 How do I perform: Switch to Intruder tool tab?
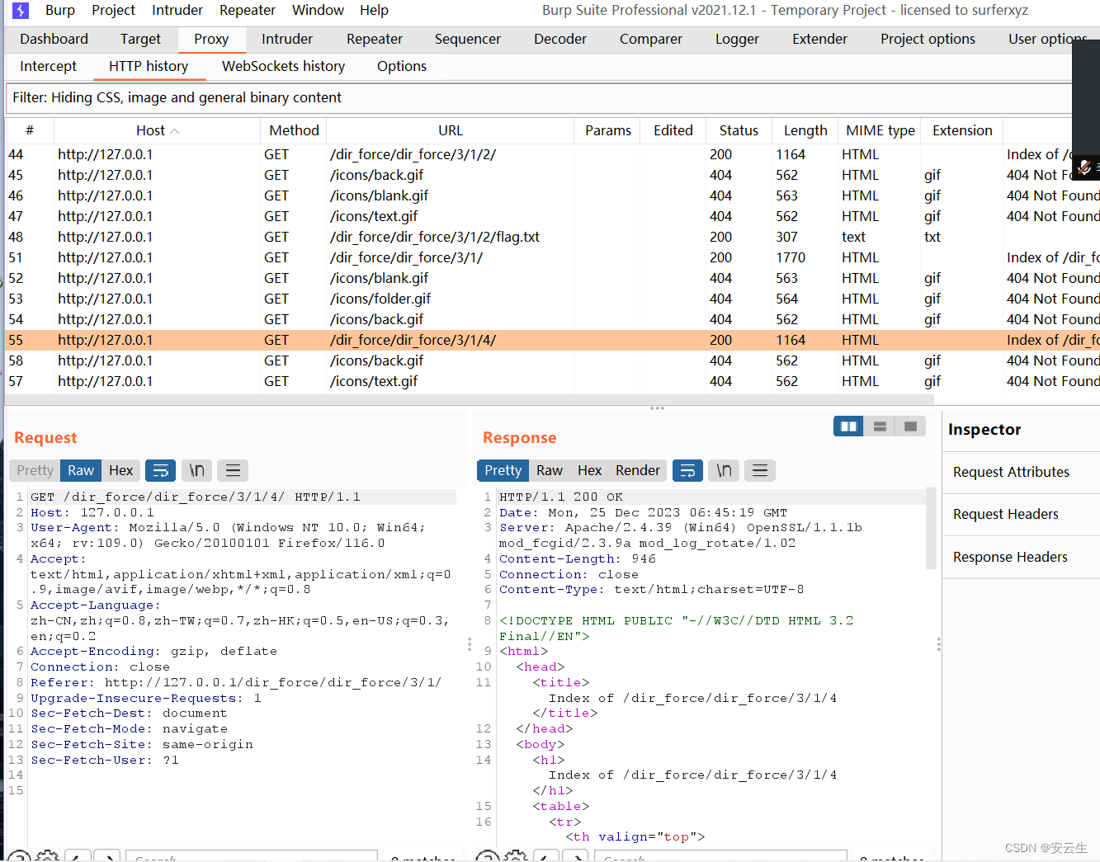[x=287, y=39]
